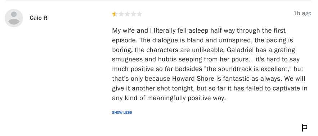Open Caio R's profile avatar
The image size is (318, 136).
[x=14, y=18]
